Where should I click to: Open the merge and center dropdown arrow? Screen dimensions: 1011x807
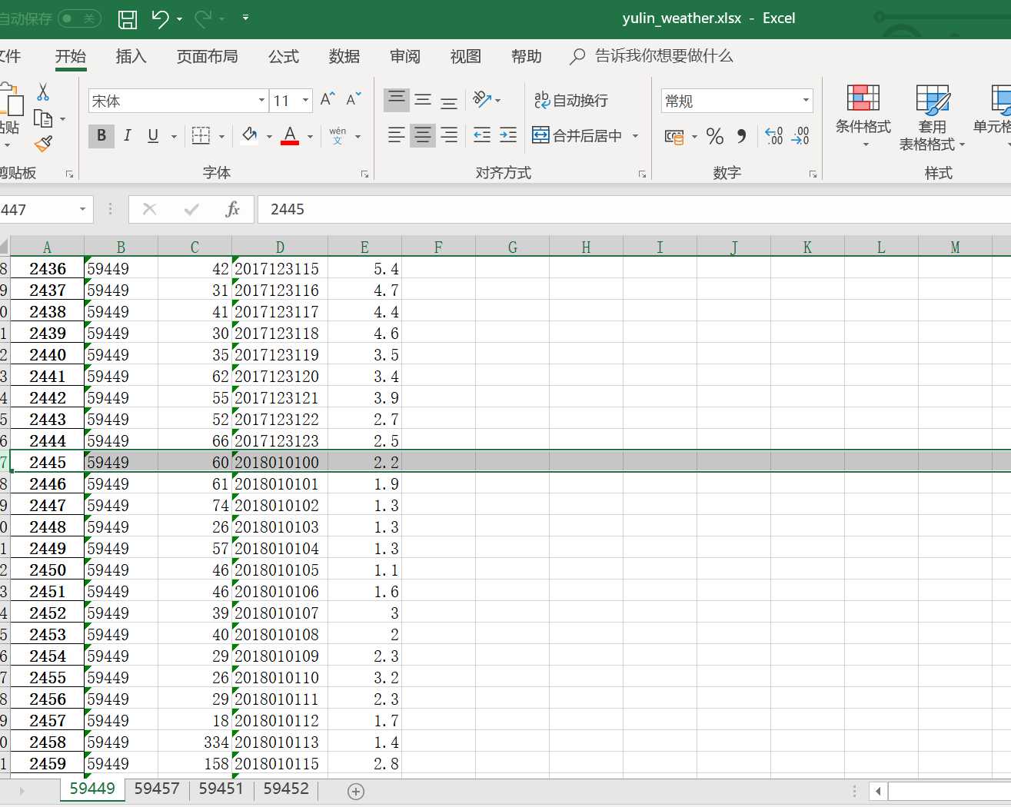[x=636, y=136]
